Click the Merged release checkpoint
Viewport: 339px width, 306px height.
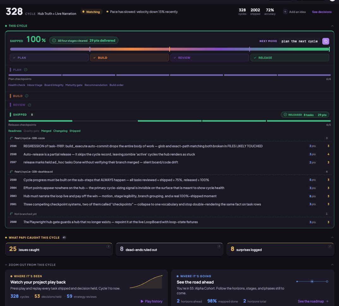[x=46, y=131]
